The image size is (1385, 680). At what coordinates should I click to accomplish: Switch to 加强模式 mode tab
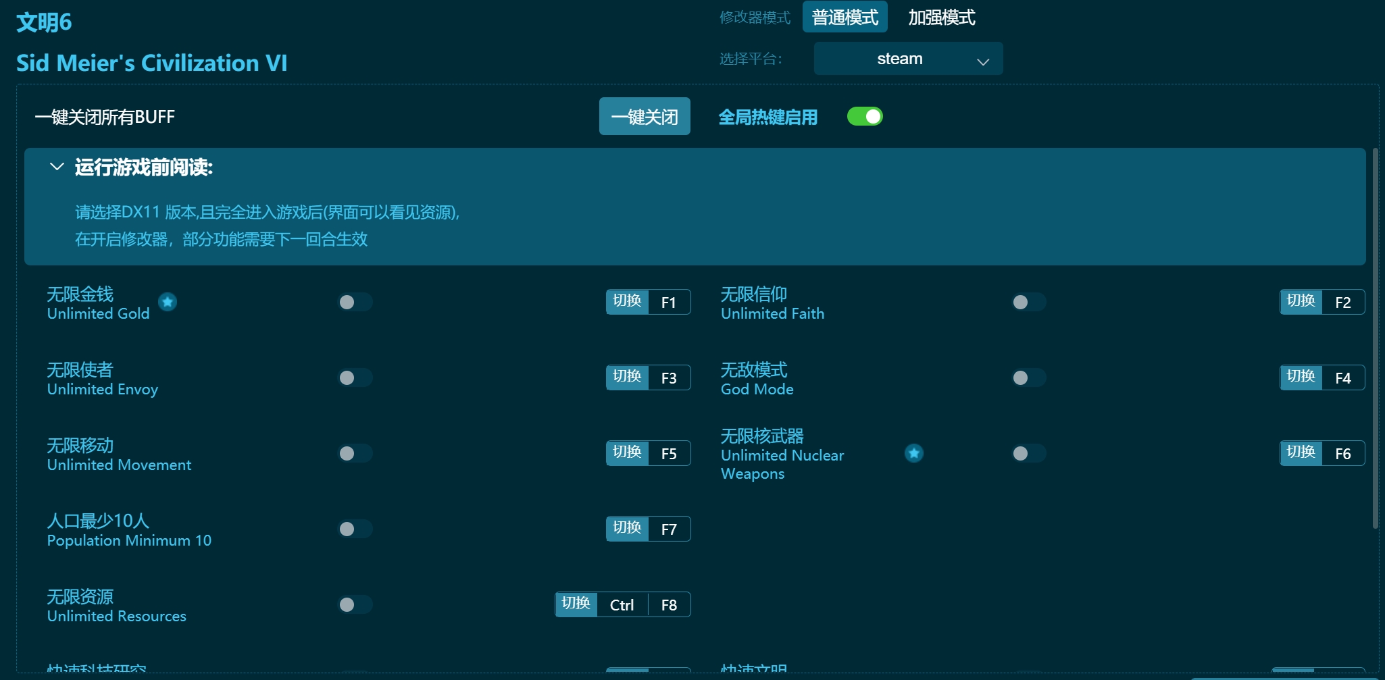pos(941,17)
